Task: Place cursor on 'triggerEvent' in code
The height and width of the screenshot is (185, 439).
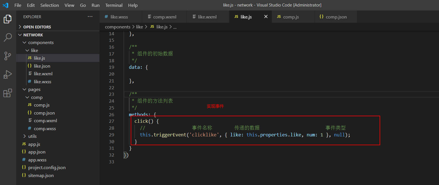Action: click(170, 135)
